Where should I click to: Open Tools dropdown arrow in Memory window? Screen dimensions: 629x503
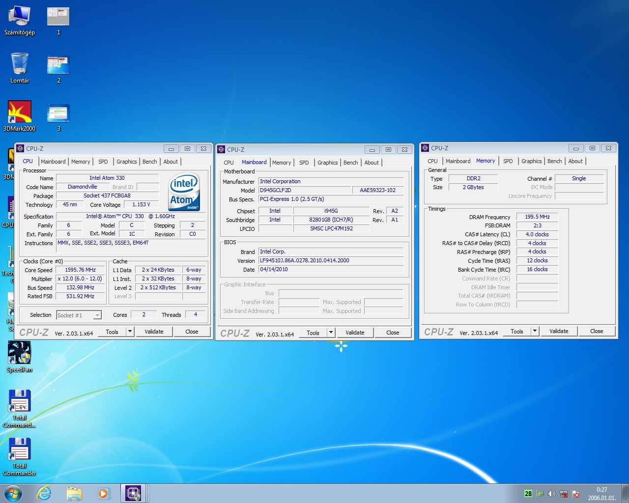click(535, 331)
